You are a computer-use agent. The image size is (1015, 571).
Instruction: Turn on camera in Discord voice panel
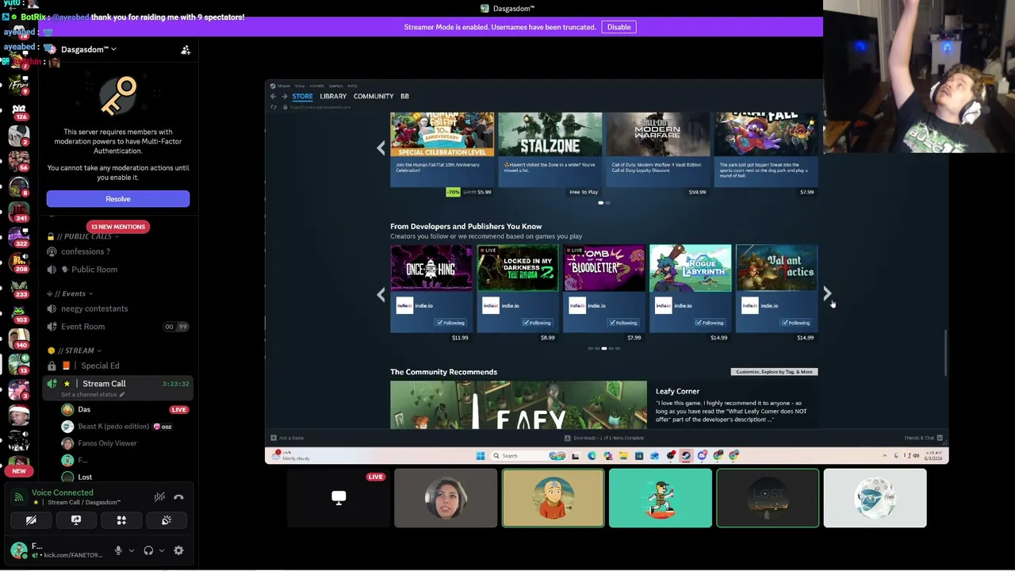tap(31, 520)
